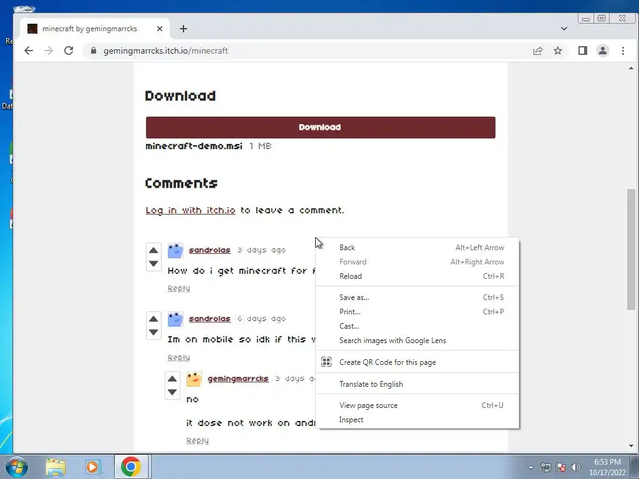Screen dimensions: 639x479
Task: Select View page source
Action: 417,405
